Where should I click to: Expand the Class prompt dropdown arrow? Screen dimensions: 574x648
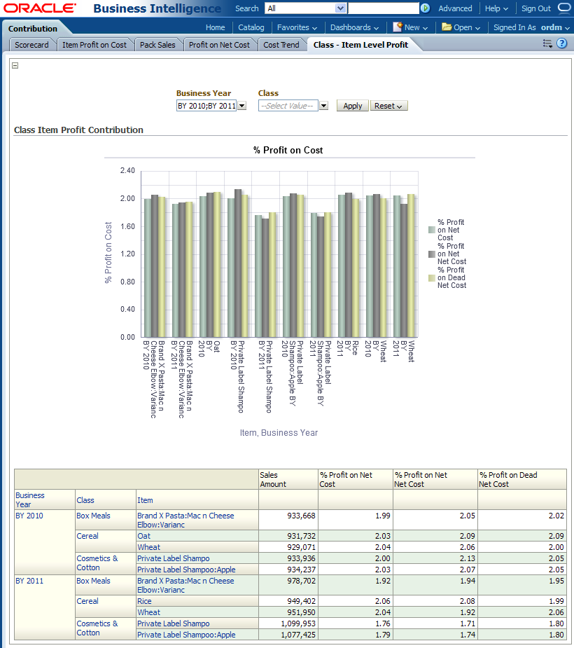[x=323, y=106]
